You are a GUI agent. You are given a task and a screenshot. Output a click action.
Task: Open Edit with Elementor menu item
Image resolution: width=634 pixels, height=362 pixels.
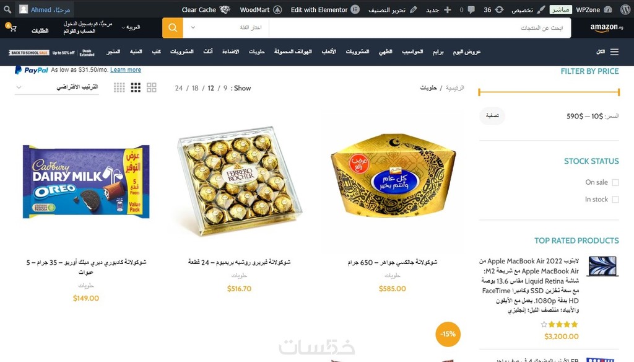tap(324, 10)
